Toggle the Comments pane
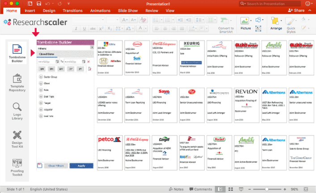Image resolution: width=316 pixels, height=193 pixels. coord(201,189)
